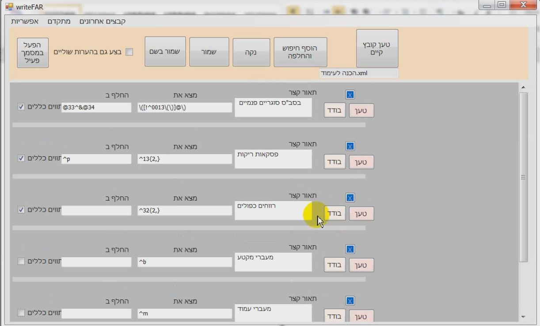Open the אפשרויות menu

click(25, 21)
